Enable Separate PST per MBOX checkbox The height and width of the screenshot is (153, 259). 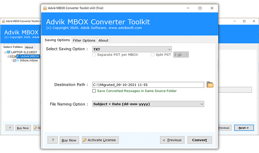[x=94, y=55]
